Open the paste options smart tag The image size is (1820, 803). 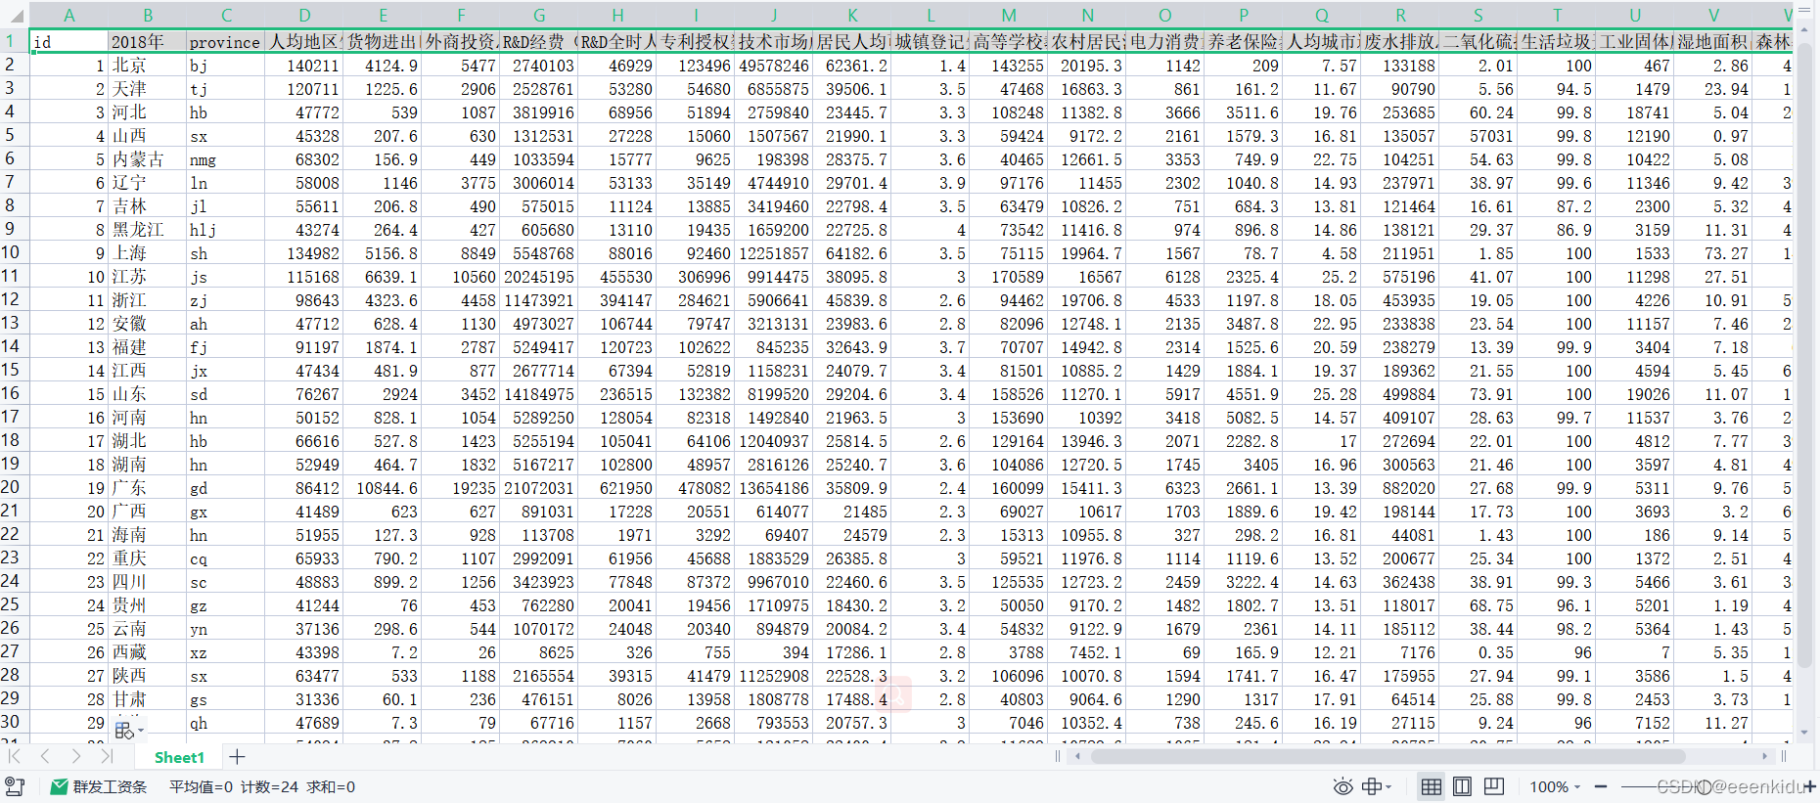tap(129, 730)
